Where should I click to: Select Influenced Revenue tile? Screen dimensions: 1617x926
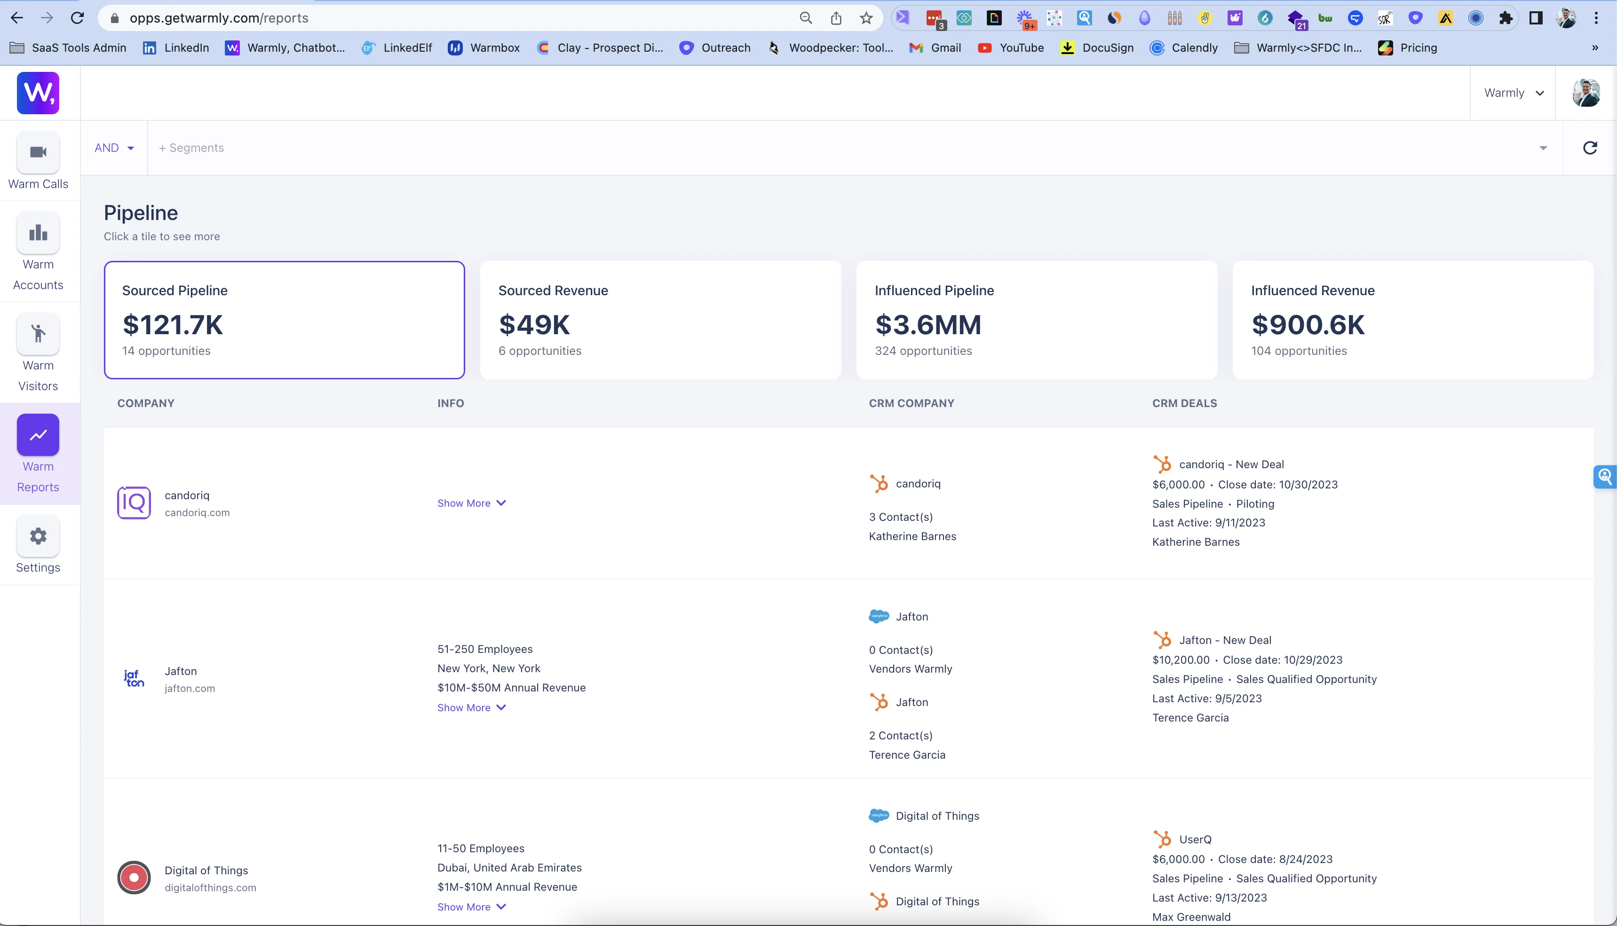tap(1413, 320)
